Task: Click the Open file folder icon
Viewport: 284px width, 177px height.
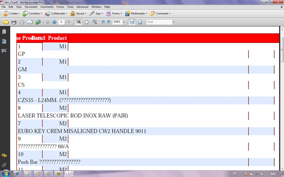Action: 6,22
